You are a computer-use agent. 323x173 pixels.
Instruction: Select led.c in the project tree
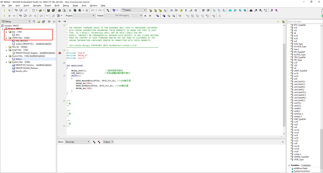(x=18, y=35)
